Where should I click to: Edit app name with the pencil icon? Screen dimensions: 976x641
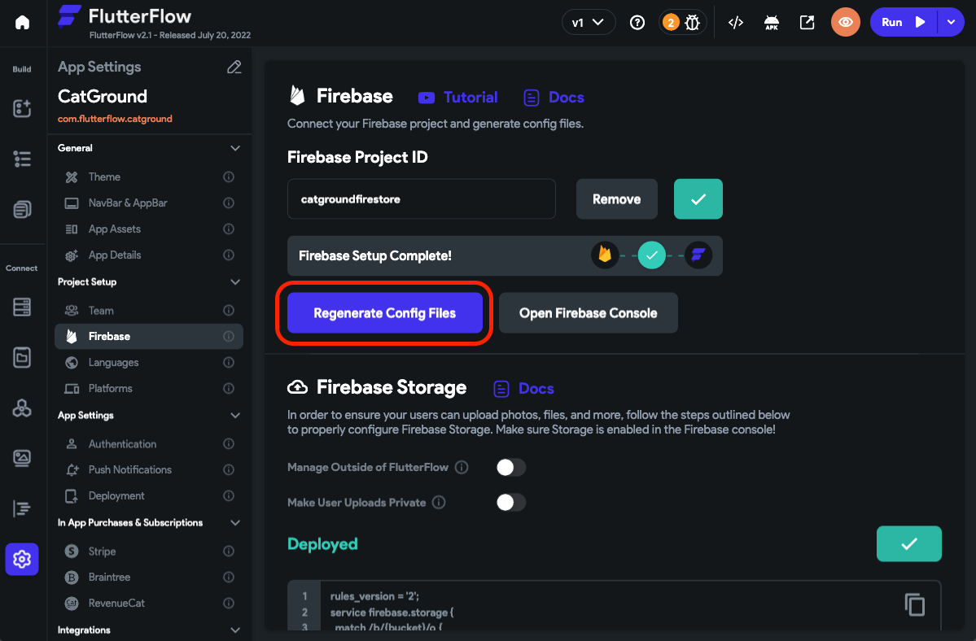point(234,68)
